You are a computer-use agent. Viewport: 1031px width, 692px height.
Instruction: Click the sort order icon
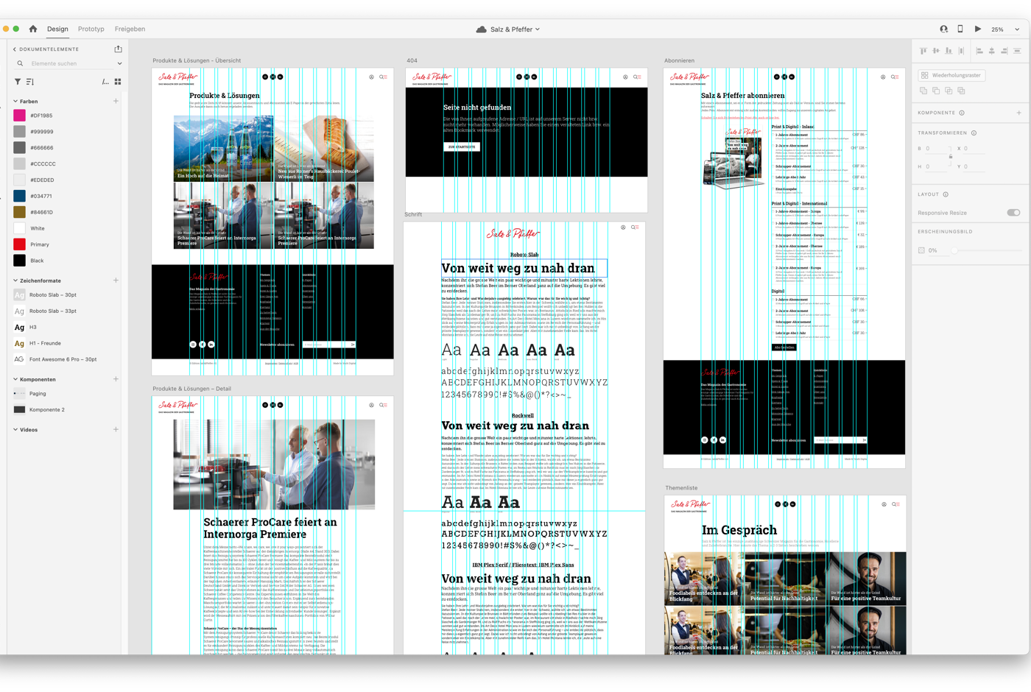click(x=30, y=82)
